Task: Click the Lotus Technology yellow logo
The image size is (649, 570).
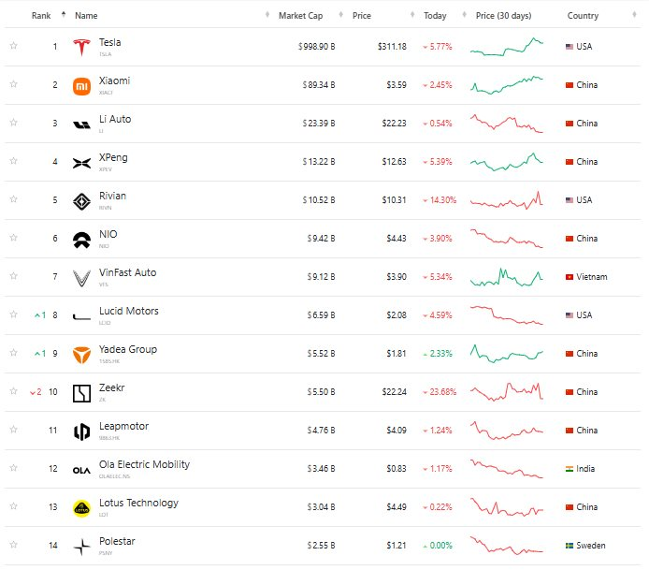Action: tap(82, 508)
